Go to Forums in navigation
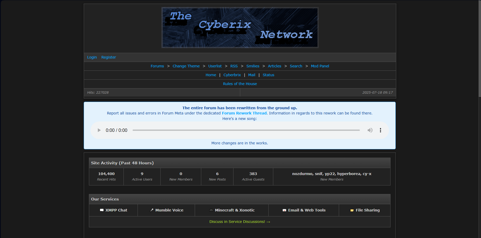The height and width of the screenshot is (238, 481). pos(157,66)
